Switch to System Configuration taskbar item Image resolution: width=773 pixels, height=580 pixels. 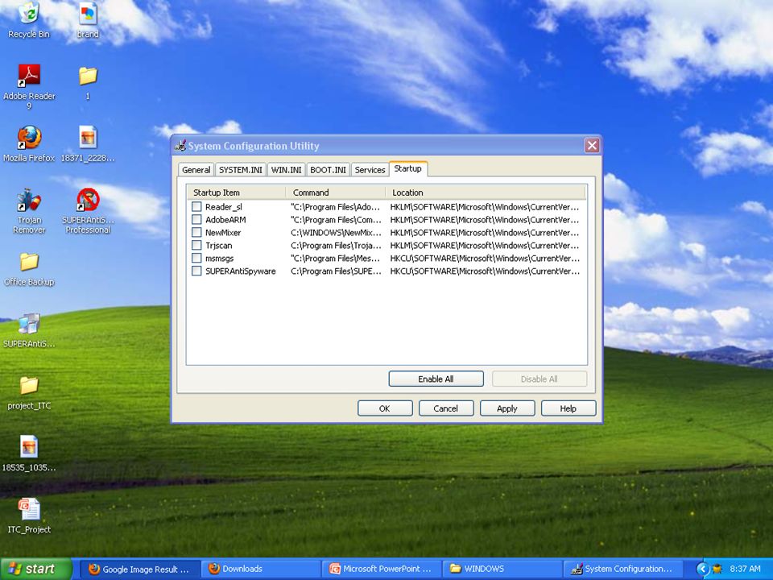point(622,569)
